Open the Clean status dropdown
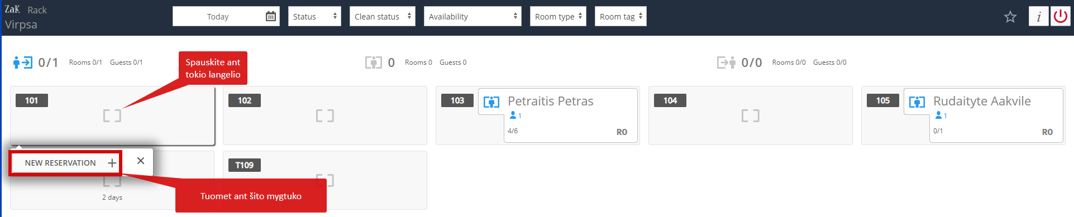Image resolution: width=1074 pixels, height=217 pixels. [383, 16]
